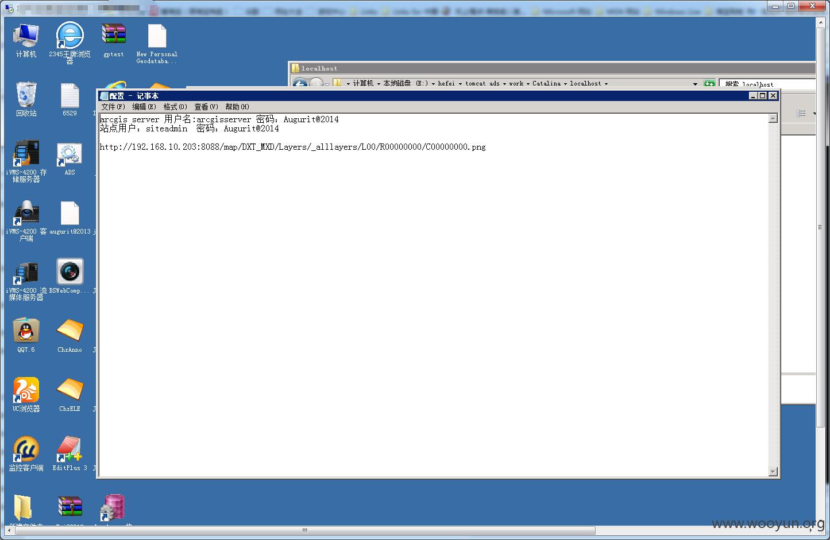
Task: Click the arcgisserver username text line
Action: tap(219, 119)
